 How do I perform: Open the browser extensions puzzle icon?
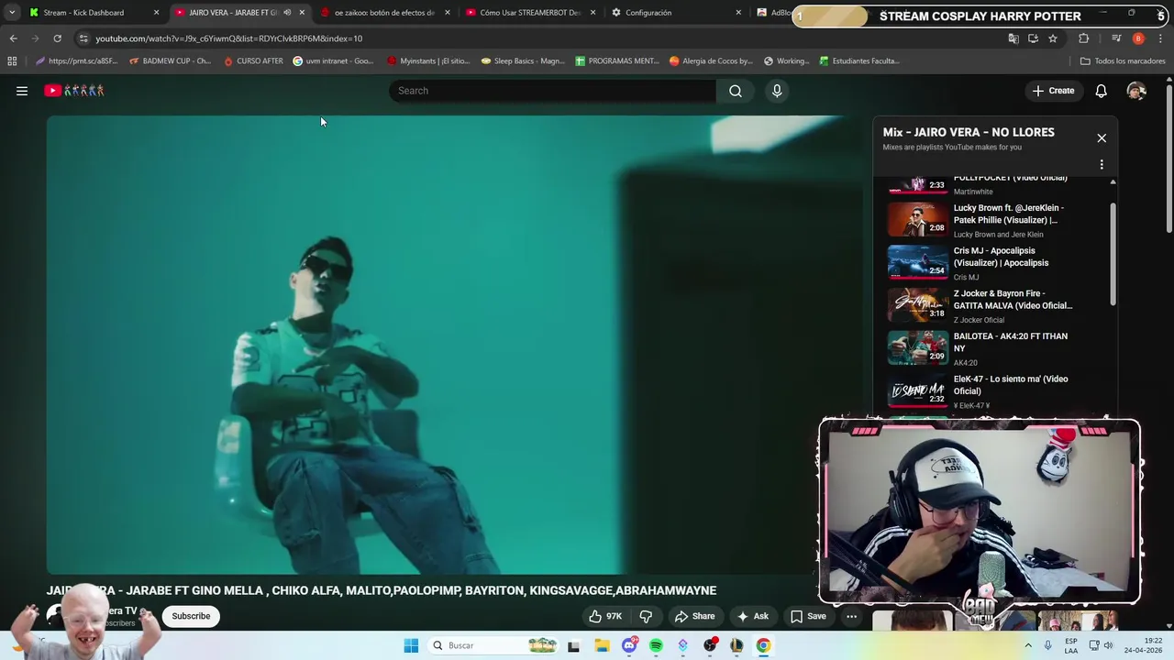tap(1083, 38)
